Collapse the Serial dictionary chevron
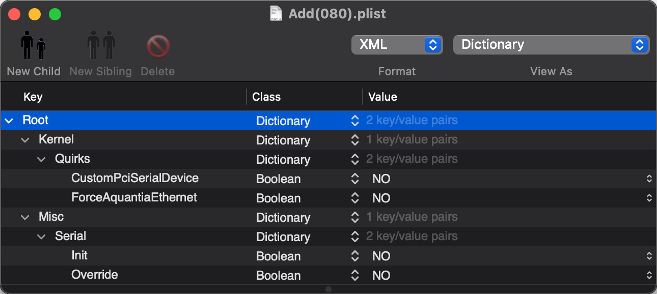The height and width of the screenshot is (294, 657). click(x=41, y=237)
